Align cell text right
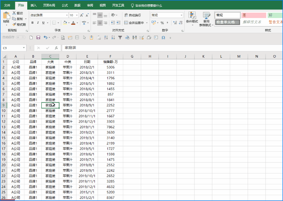 (105, 23)
